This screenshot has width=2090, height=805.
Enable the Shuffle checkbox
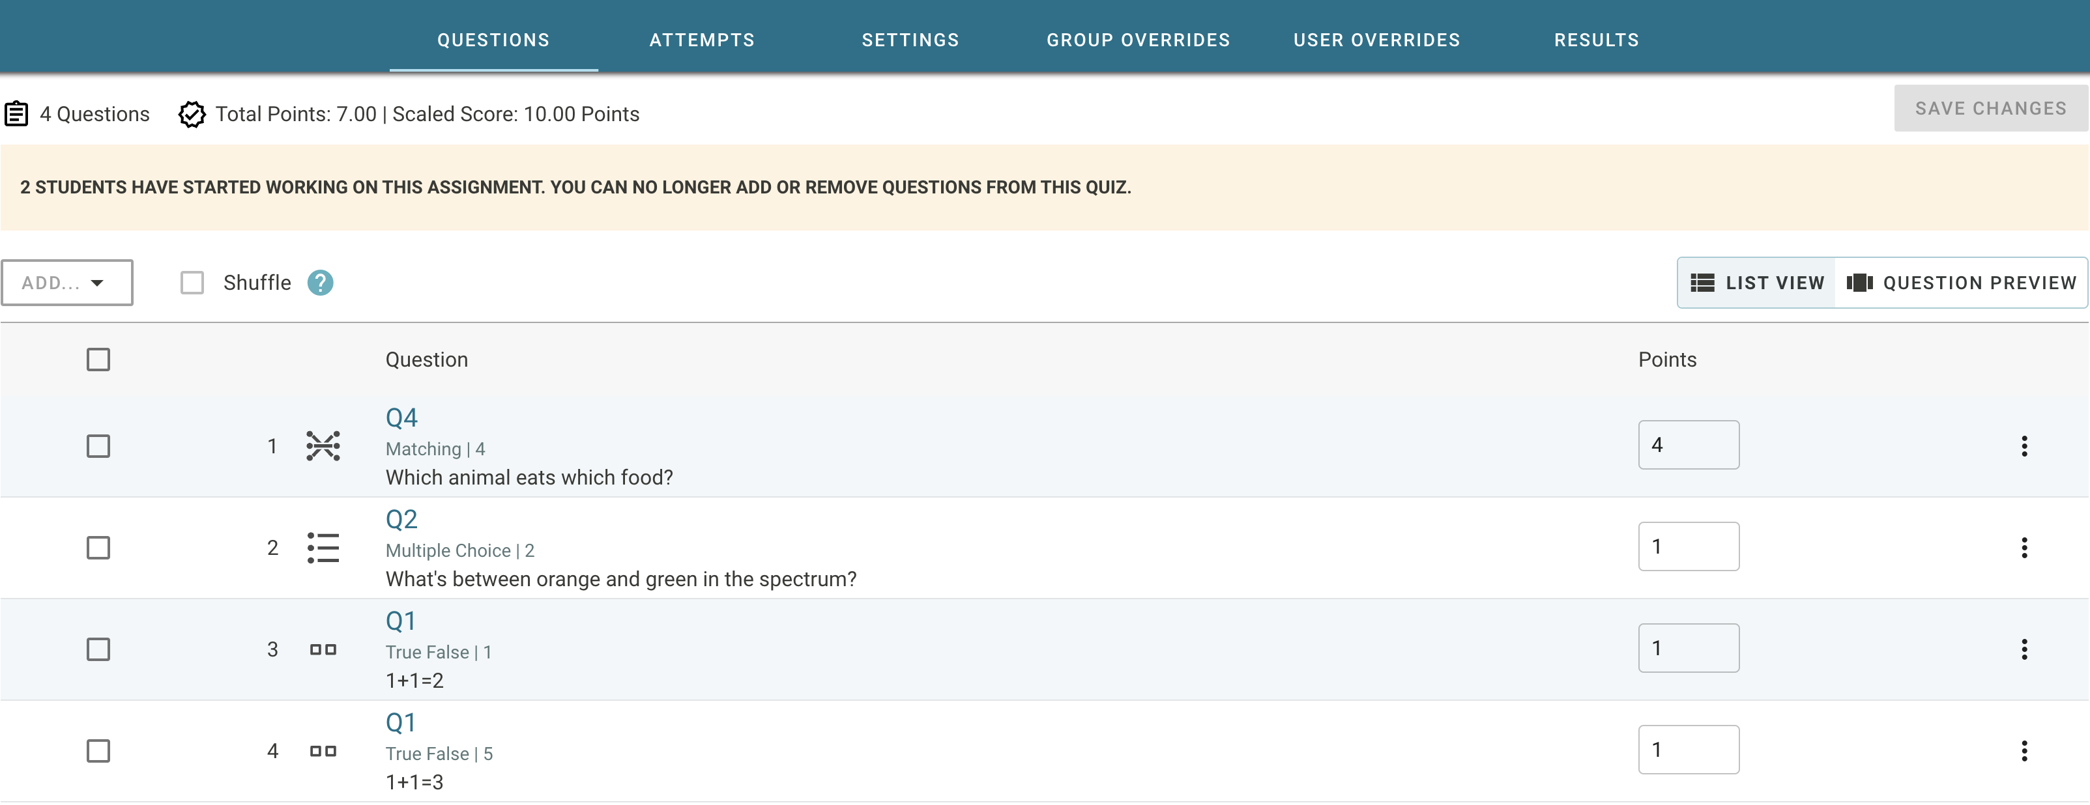coord(192,283)
